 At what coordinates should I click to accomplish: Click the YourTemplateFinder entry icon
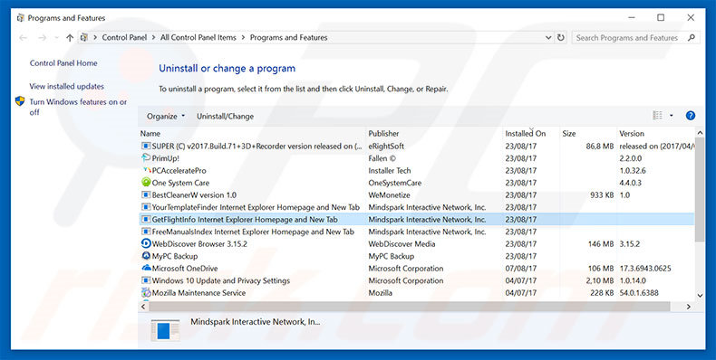click(146, 207)
